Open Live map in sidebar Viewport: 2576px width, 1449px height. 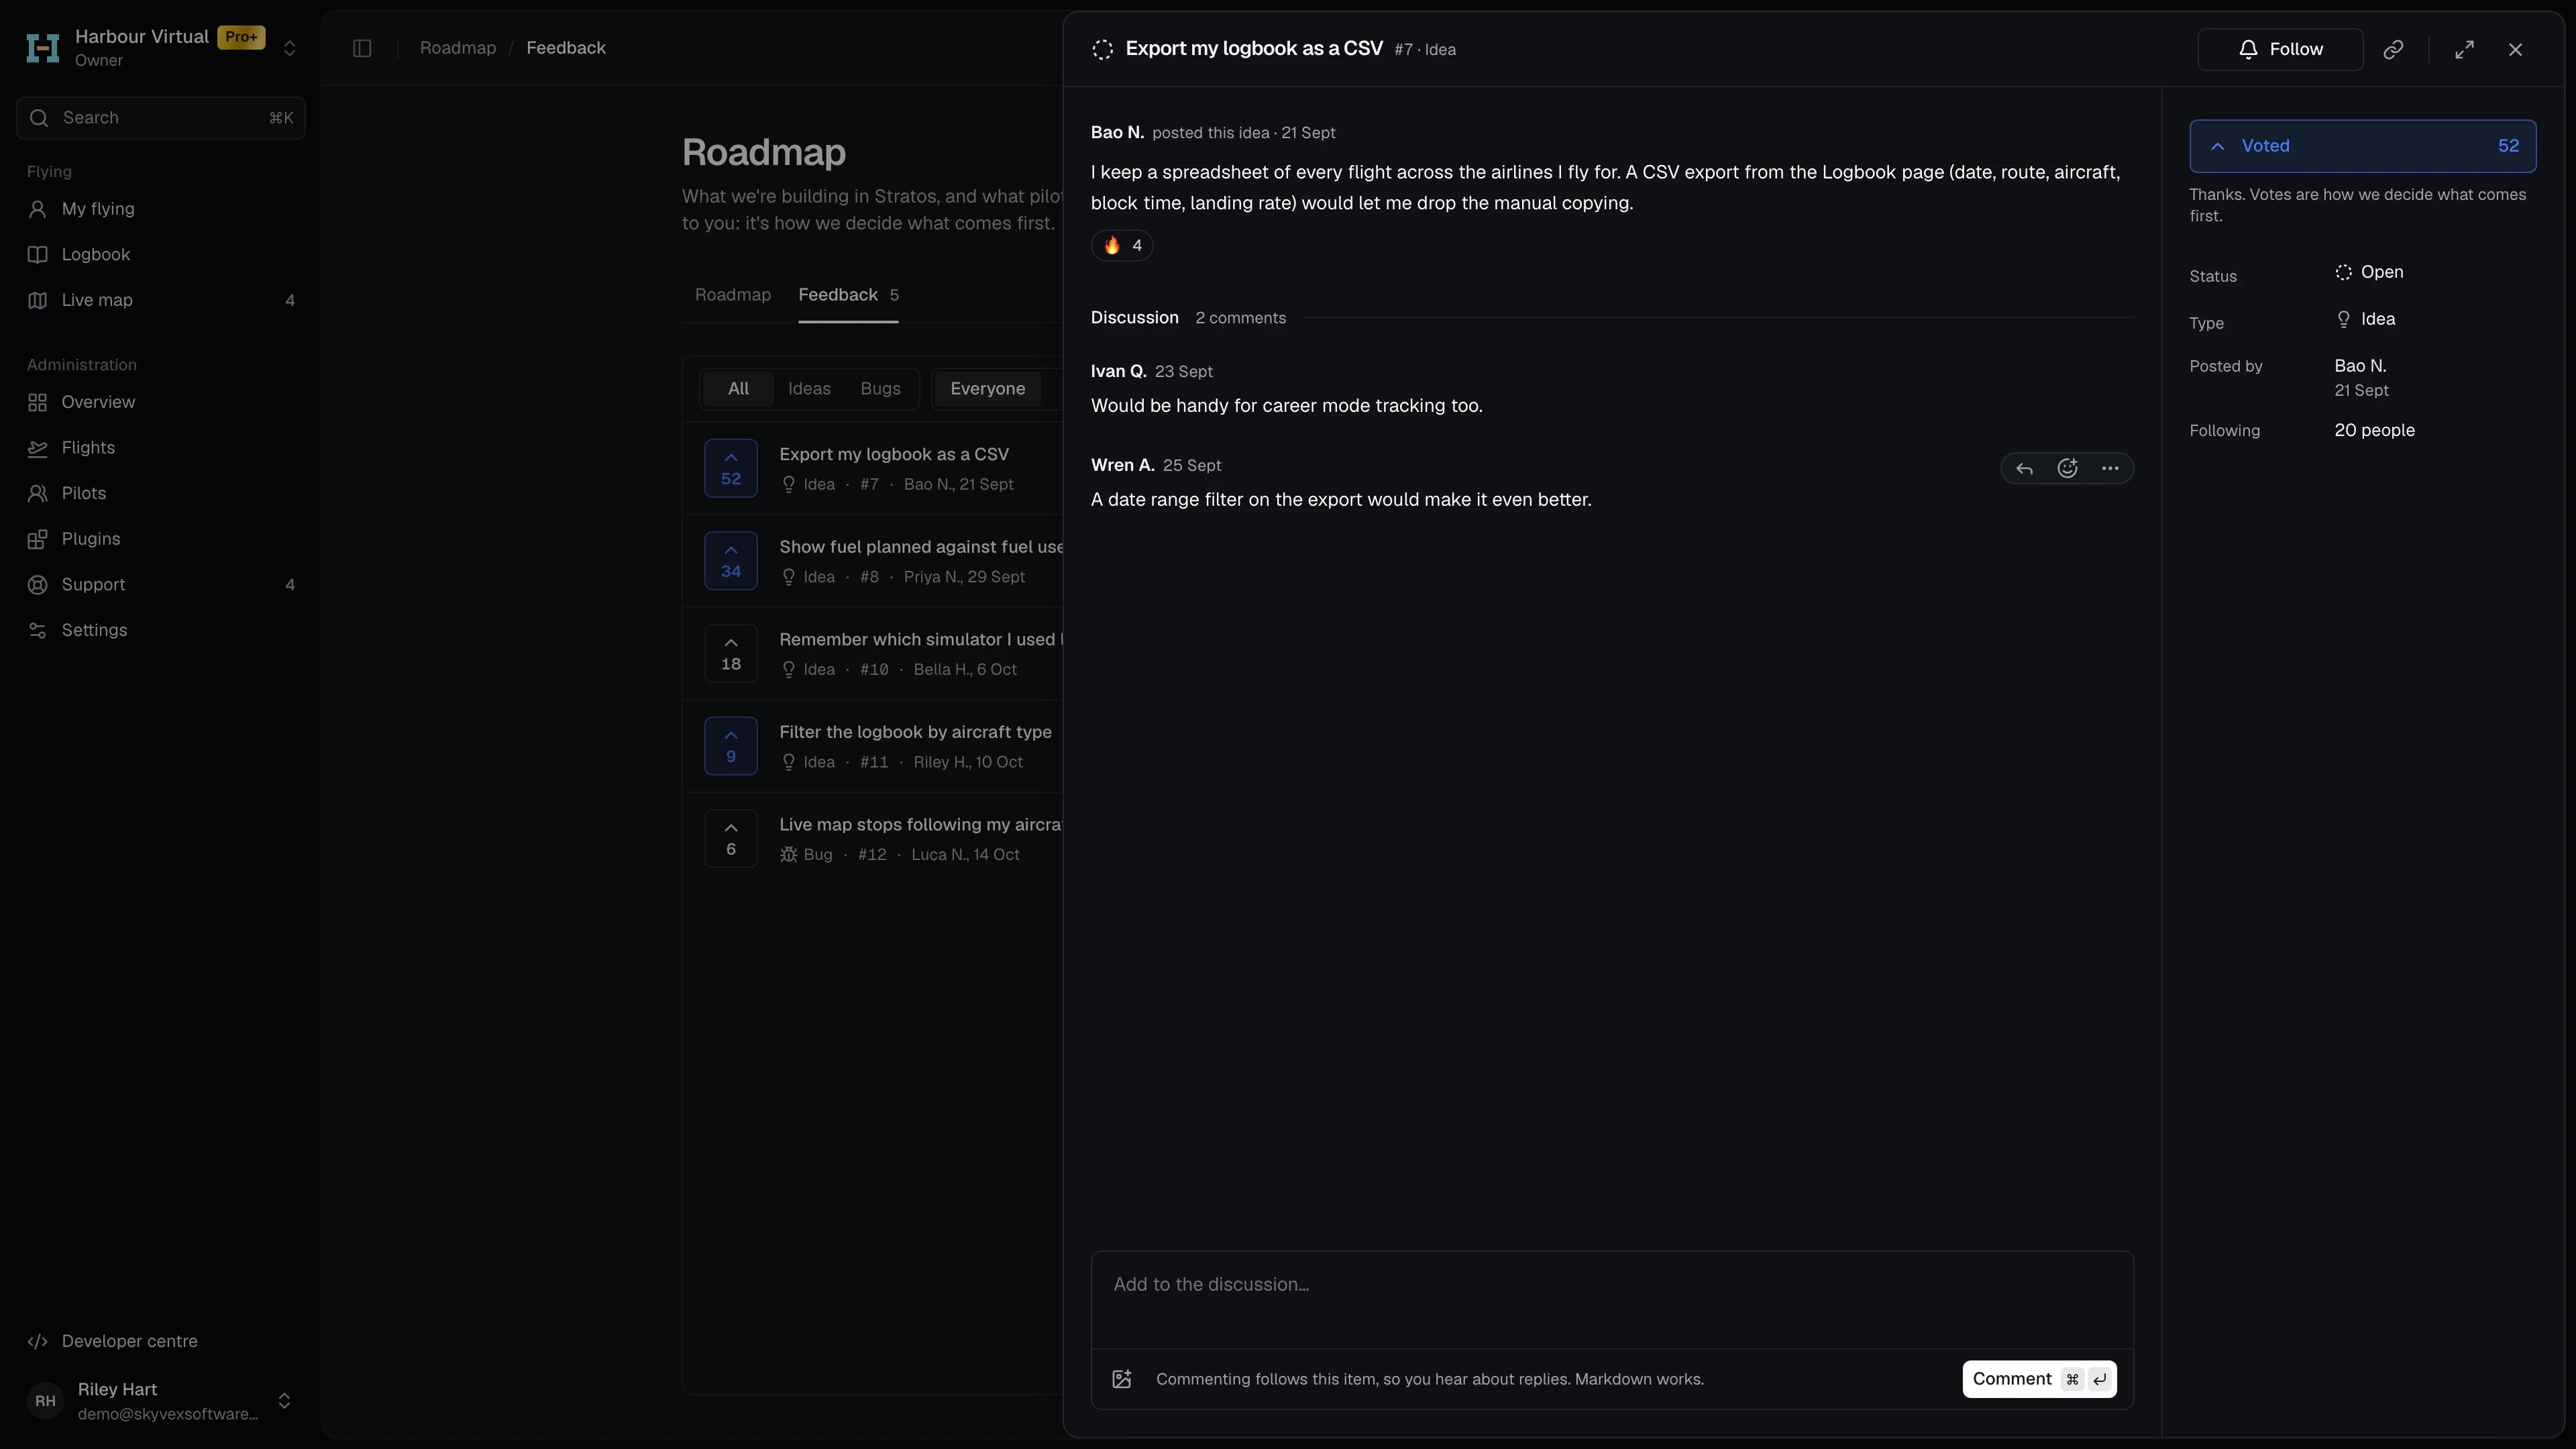(x=161, y=300)
